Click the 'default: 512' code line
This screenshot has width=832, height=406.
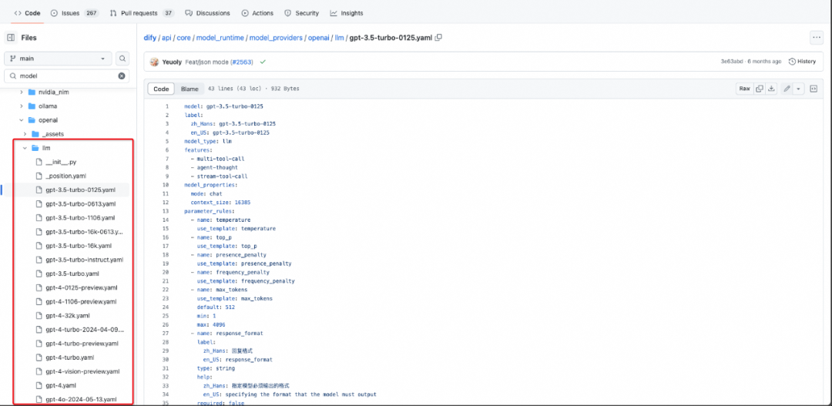pos(216,307)
